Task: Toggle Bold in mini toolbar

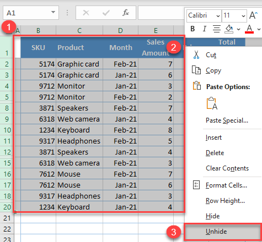Action: [x=193, y=29]
